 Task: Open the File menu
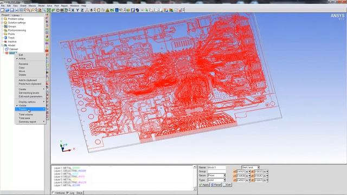pyautogui.click(x=3, y=6)
